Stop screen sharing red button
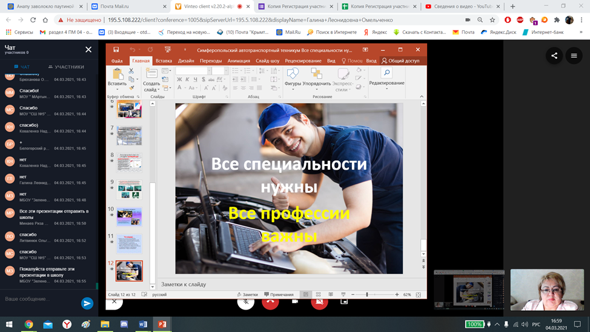Viewport: 590px width, 332px height. tap(319, 303)
